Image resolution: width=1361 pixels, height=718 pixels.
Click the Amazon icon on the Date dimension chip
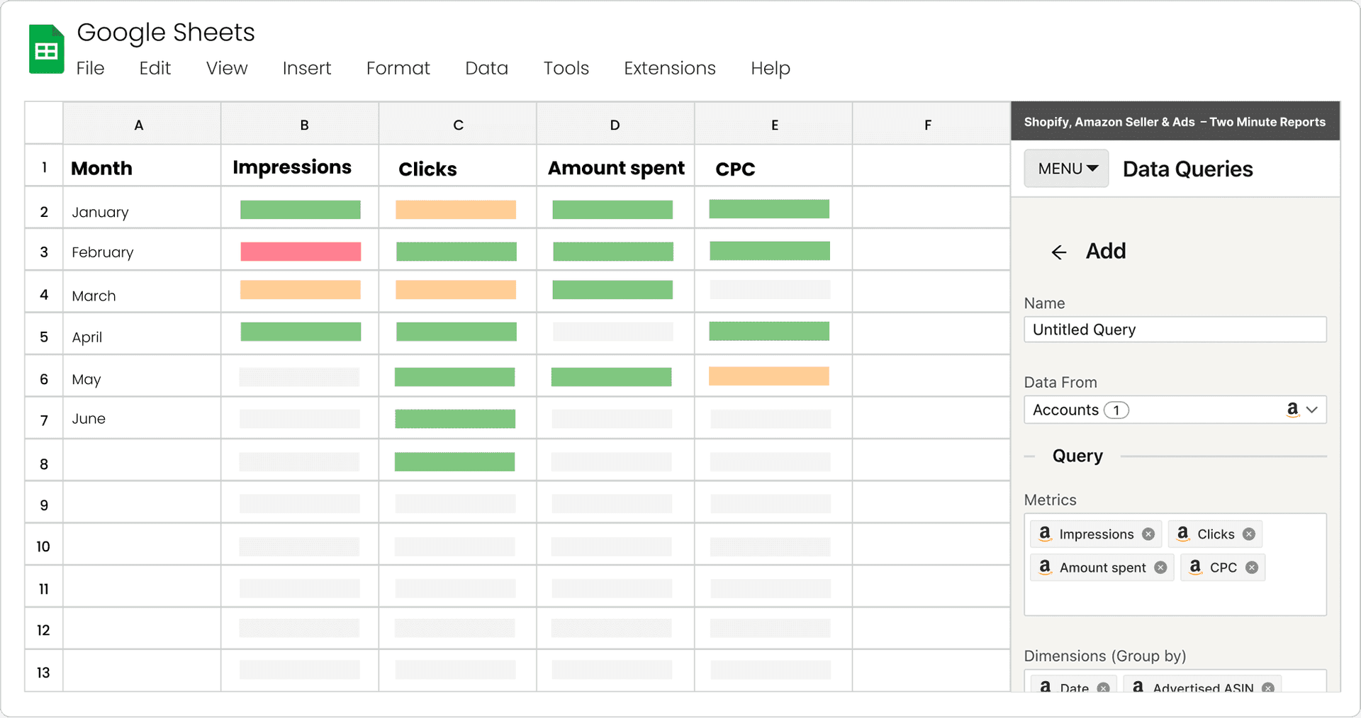click(x=1044, y=688)
